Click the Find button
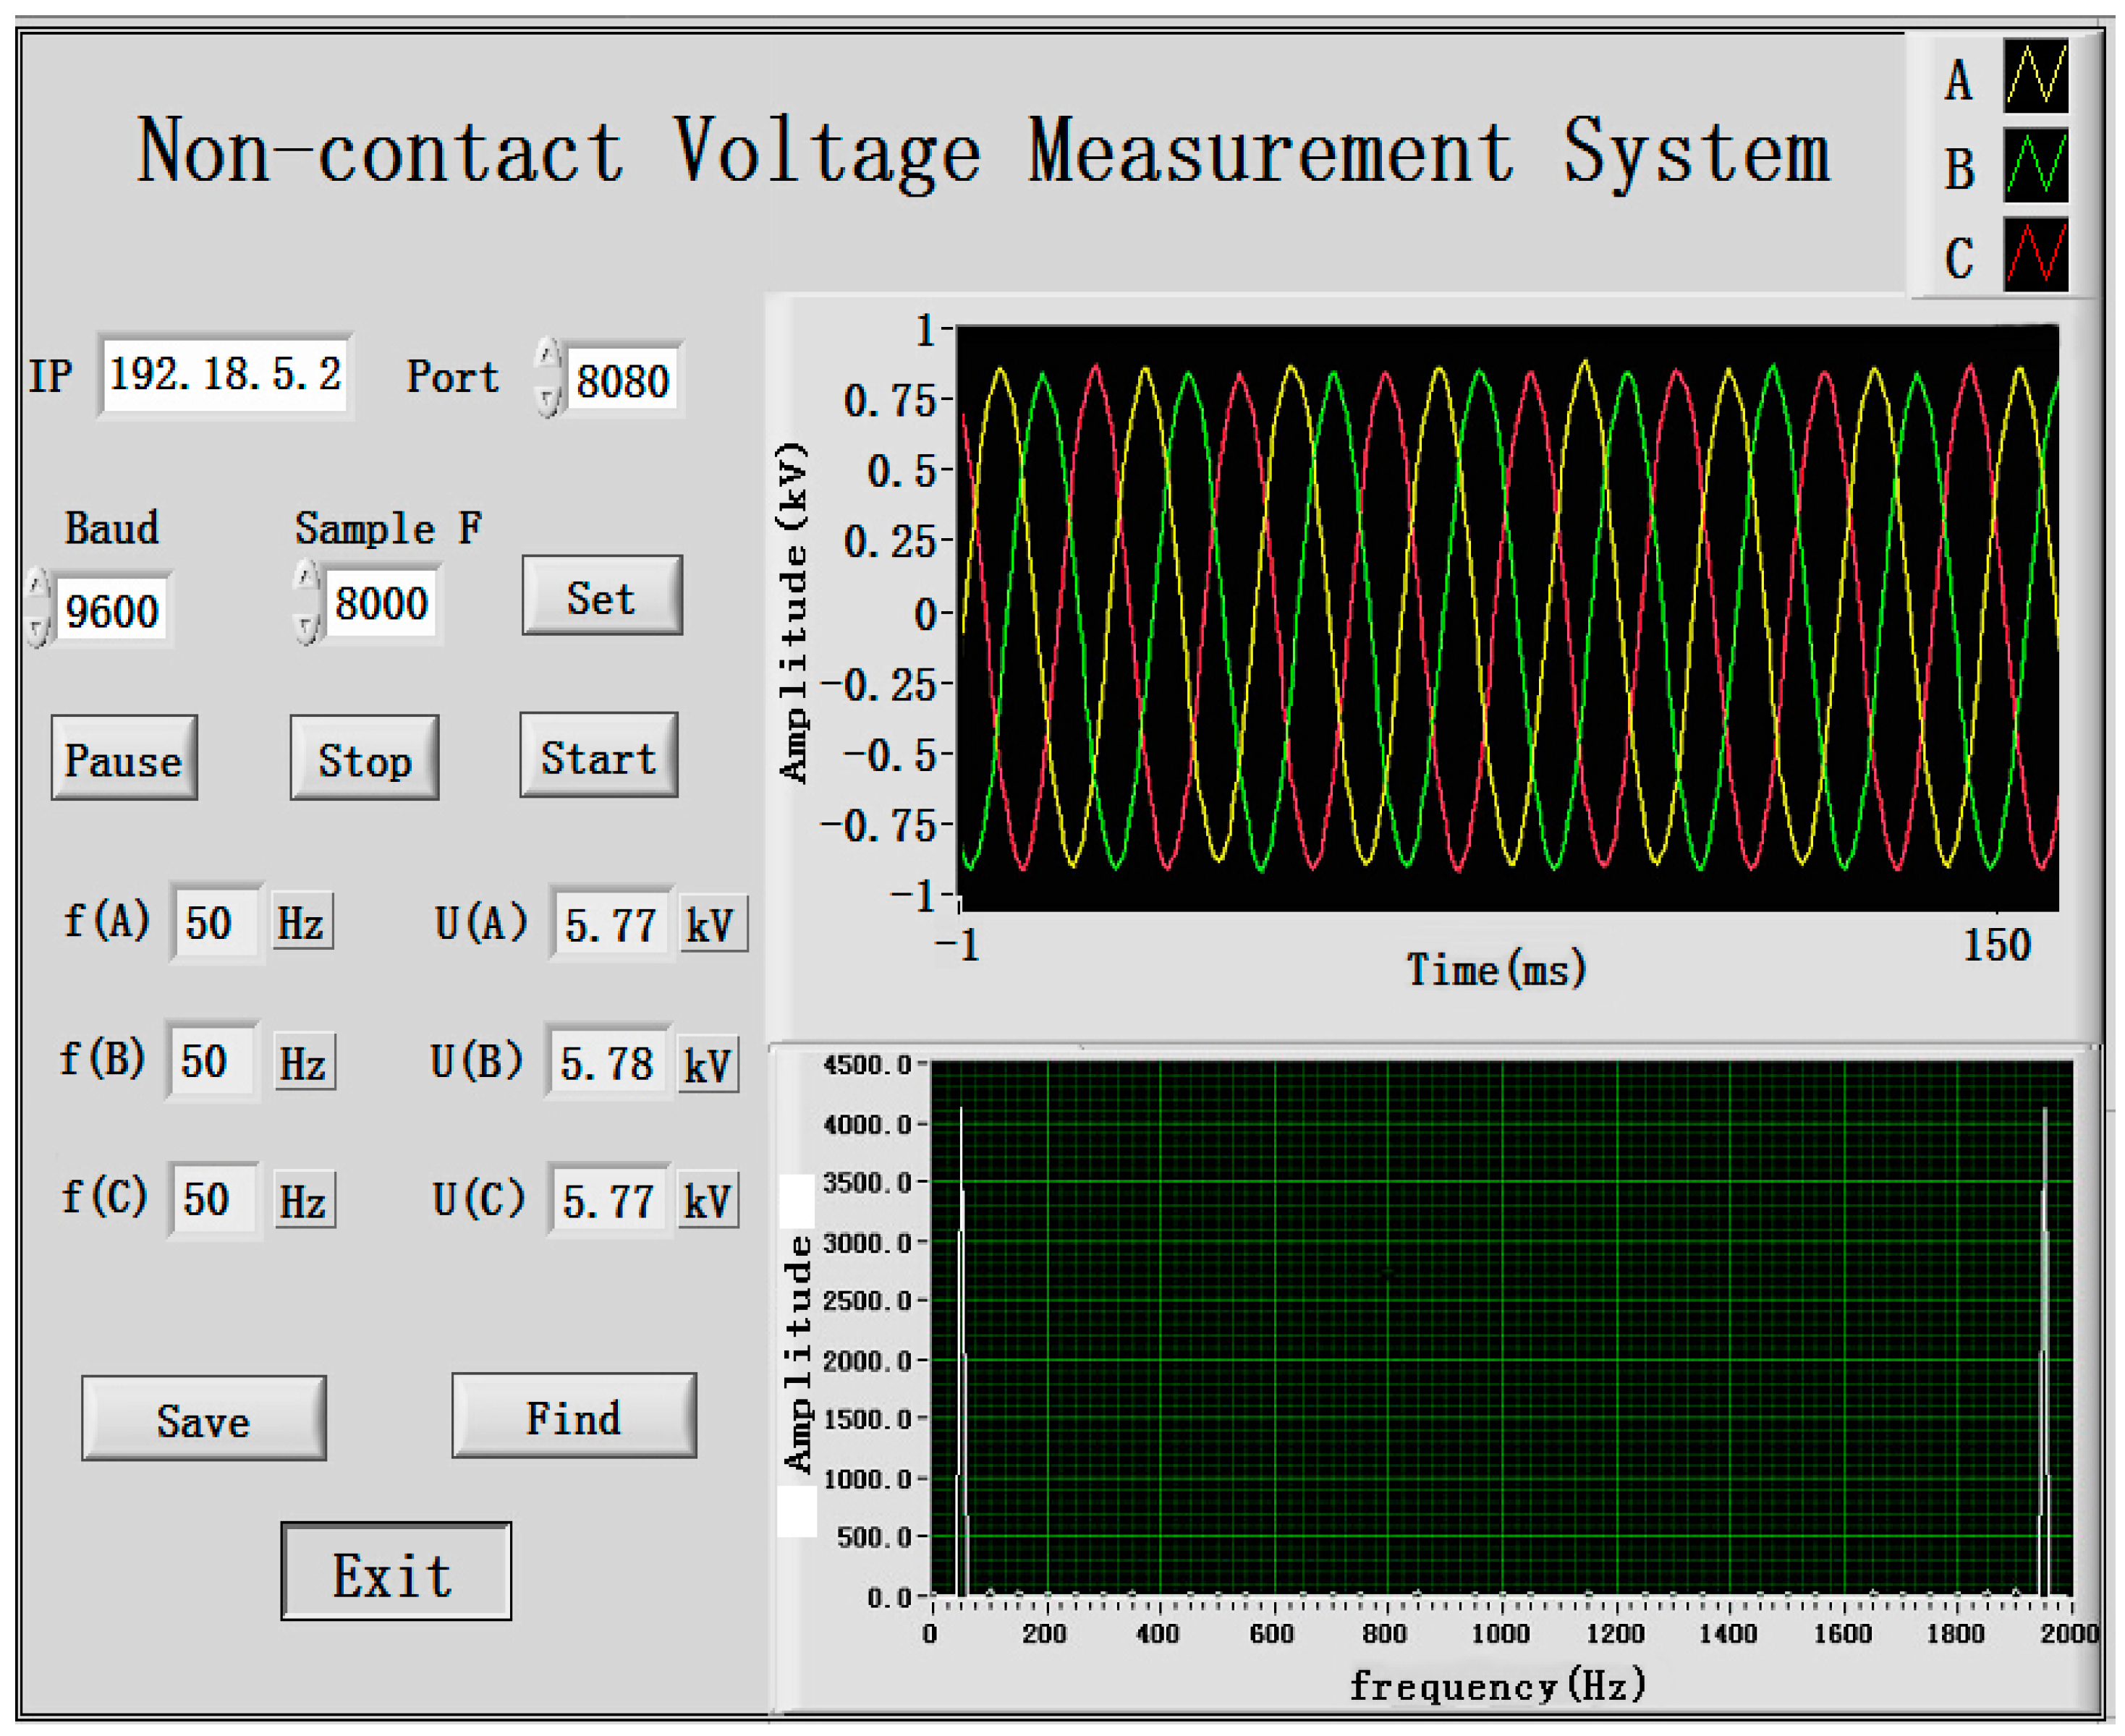 tap(573, 1415)
